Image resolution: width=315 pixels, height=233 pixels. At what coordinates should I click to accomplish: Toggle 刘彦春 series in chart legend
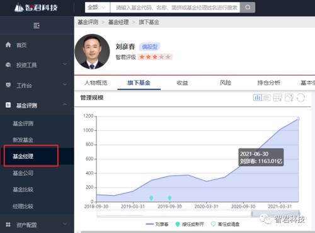(157, 224)
